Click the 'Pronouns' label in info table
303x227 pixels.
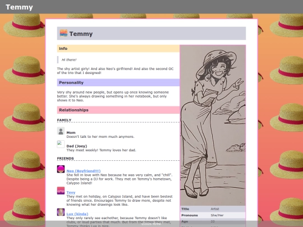coord(190,215)
